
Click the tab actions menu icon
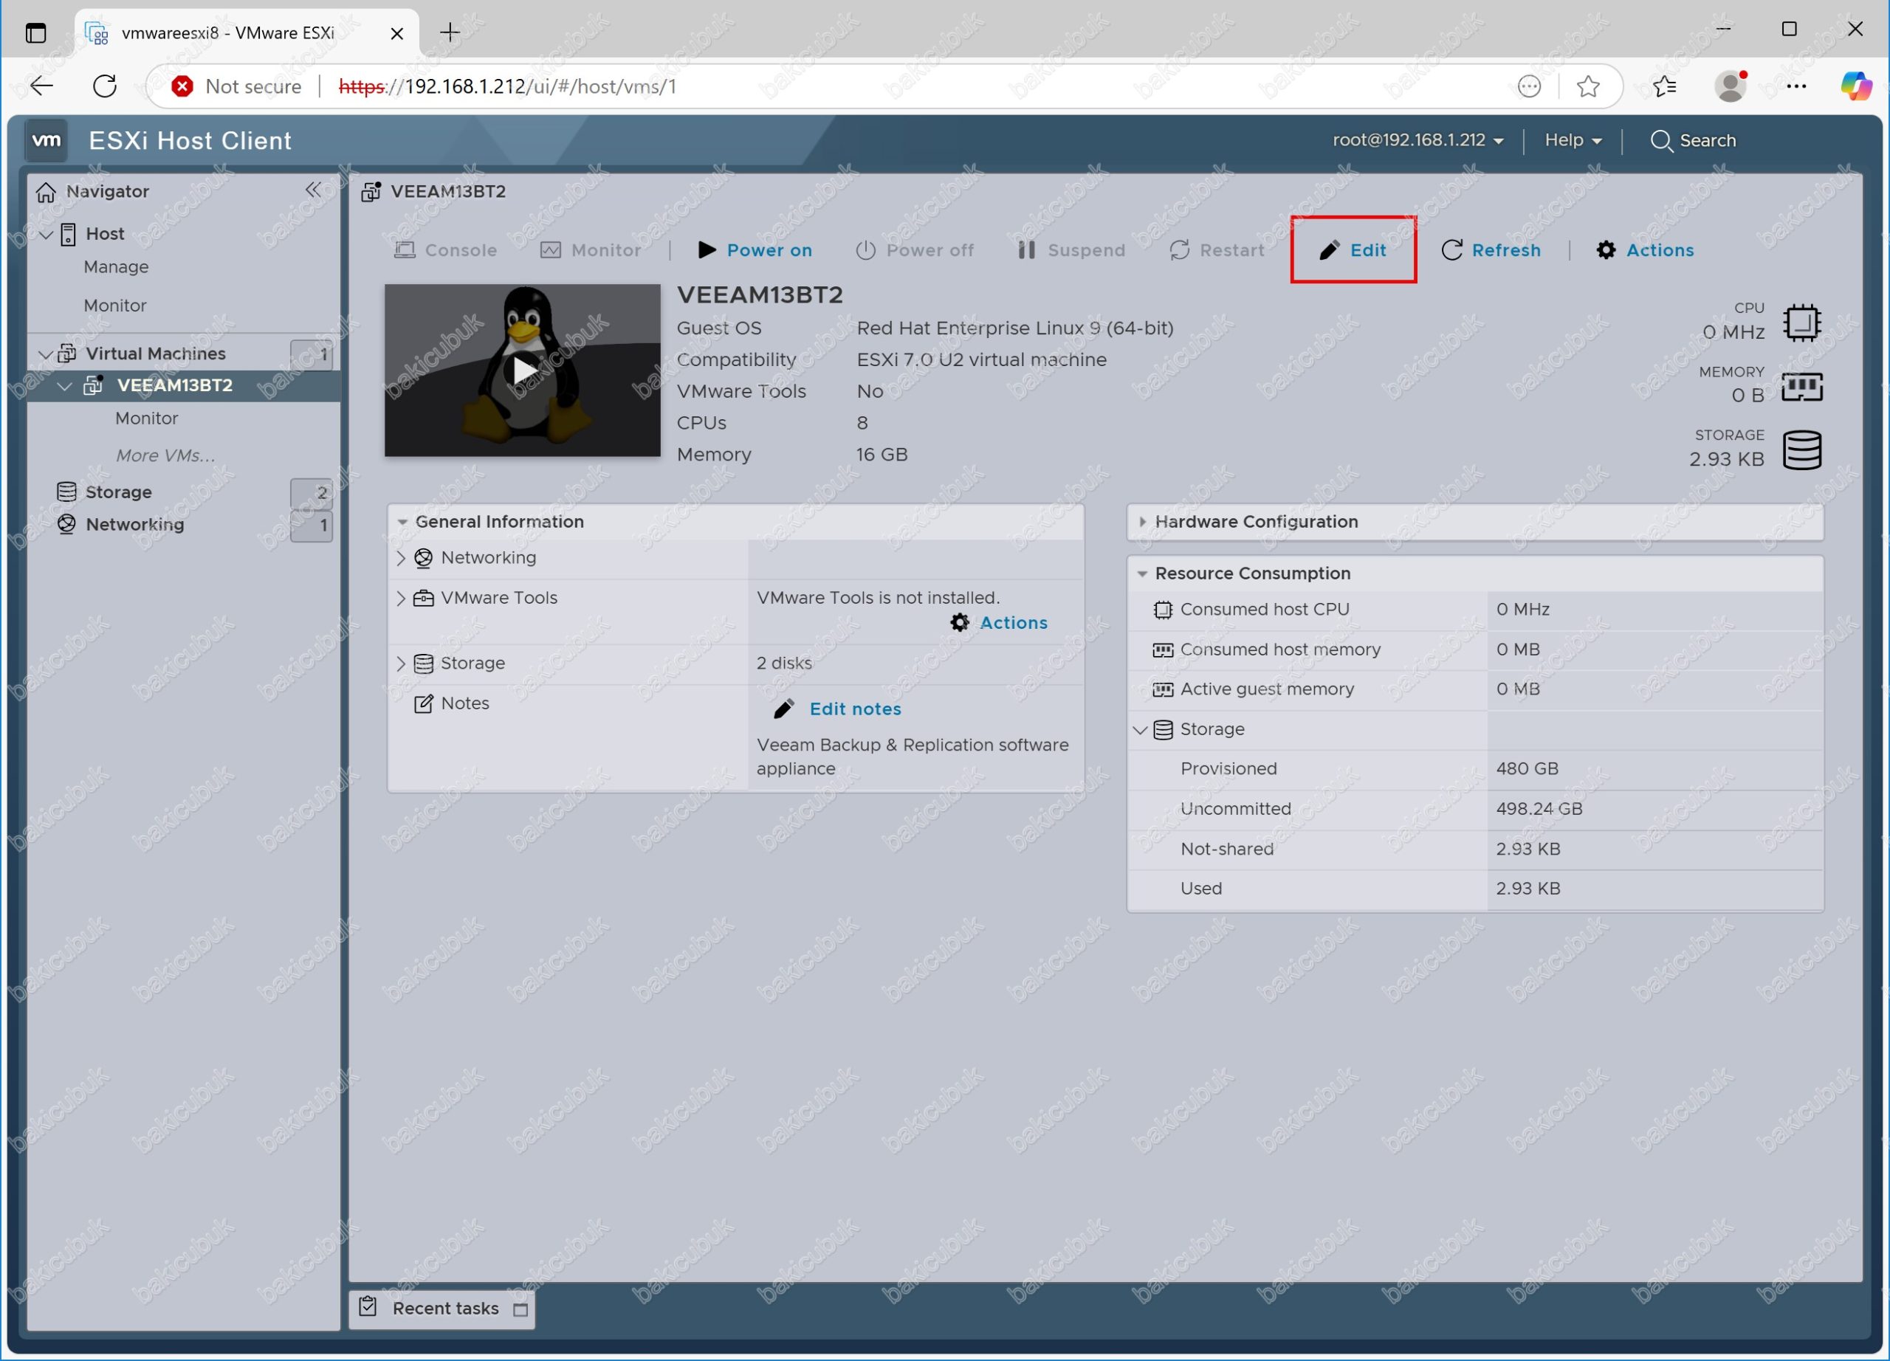[36, 33]
